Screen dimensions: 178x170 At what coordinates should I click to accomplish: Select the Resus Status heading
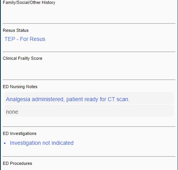pyautogui.click(x=16, y=30)
